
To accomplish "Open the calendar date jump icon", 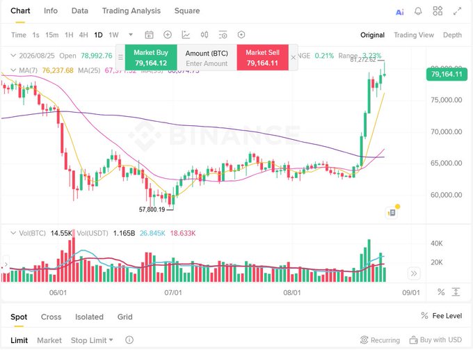I will (x=149, y=35).
